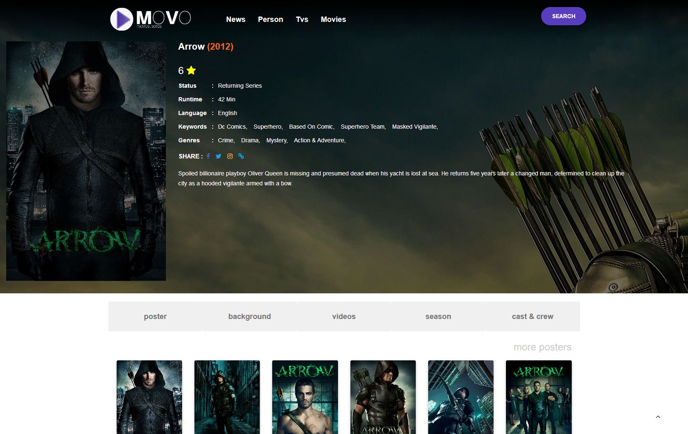
Task: Click the "Runtime" label
Action: [190, 99]
